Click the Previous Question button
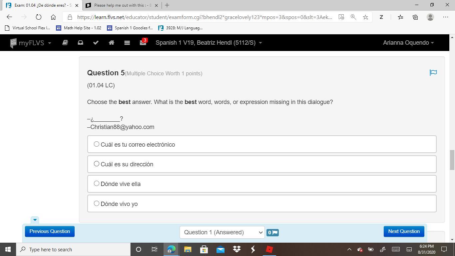455x256 pixels. coord(50,231)
